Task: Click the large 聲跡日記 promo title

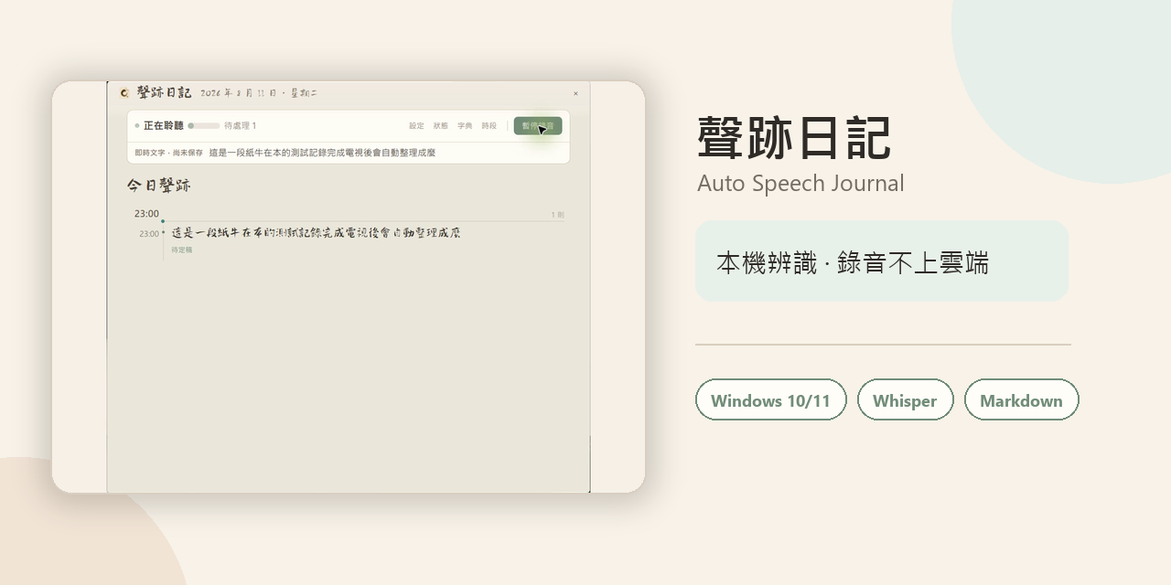Action: click(x=794, y=137)
